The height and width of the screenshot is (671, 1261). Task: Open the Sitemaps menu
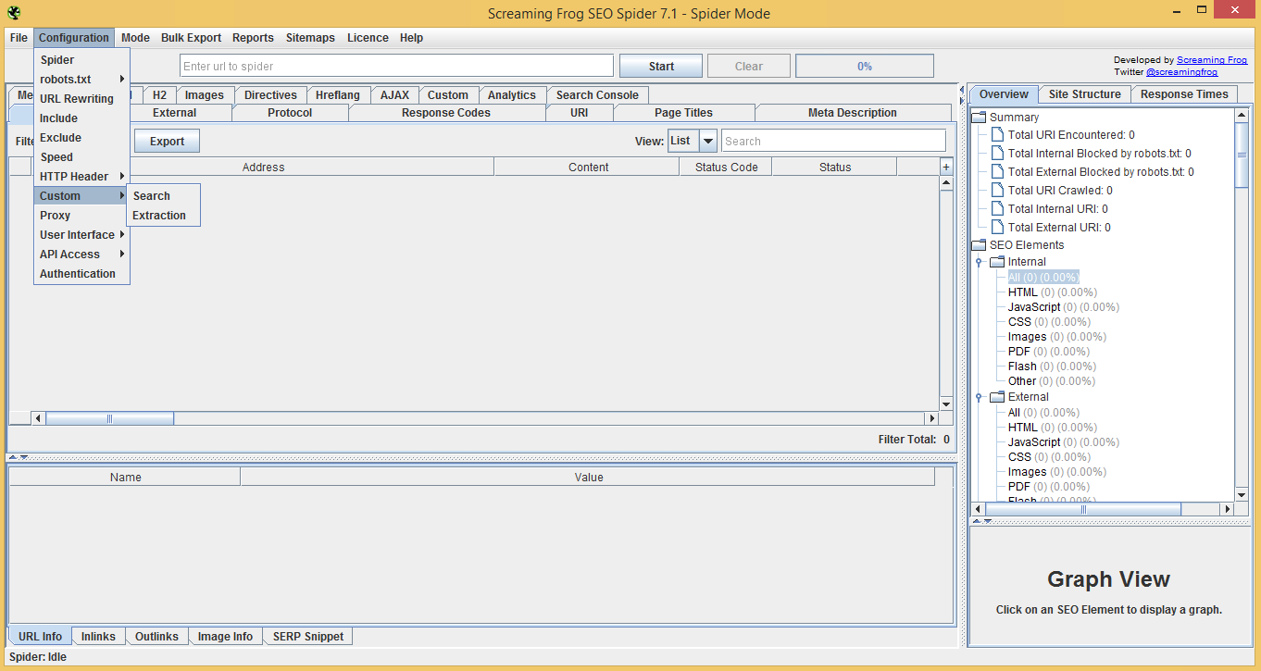click(x=310, y=38)
